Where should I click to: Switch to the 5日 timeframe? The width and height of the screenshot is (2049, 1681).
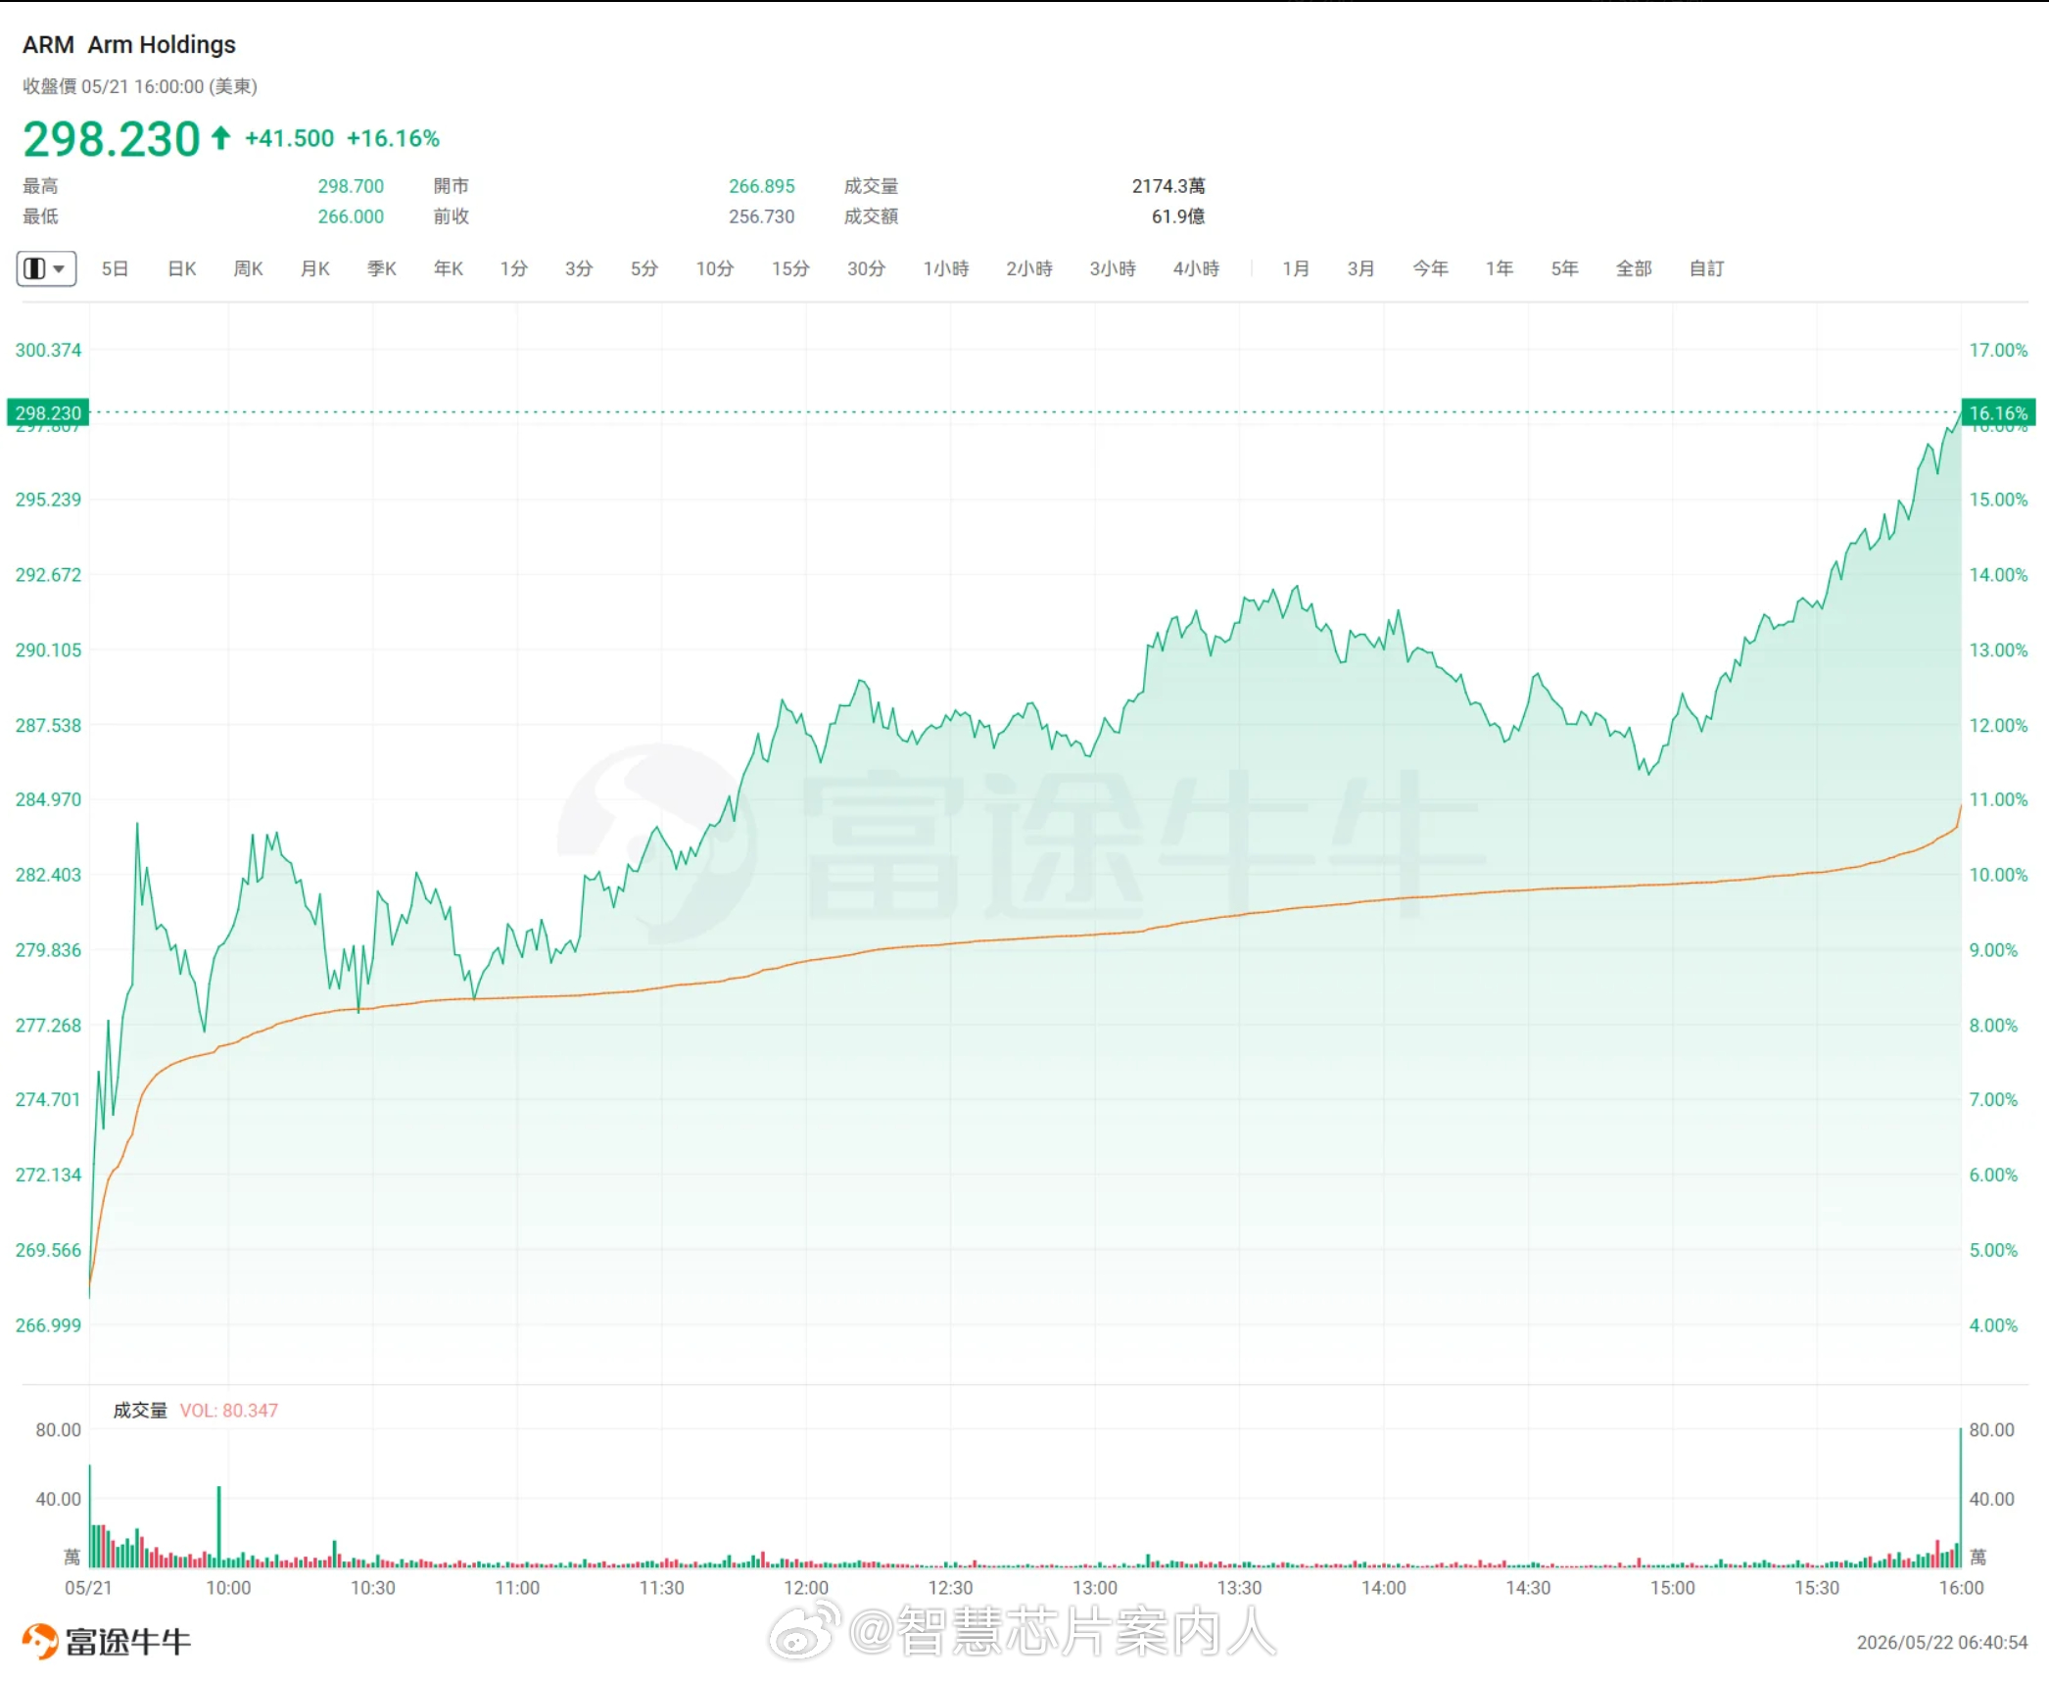pyautogui.click(x=115, y=268)
